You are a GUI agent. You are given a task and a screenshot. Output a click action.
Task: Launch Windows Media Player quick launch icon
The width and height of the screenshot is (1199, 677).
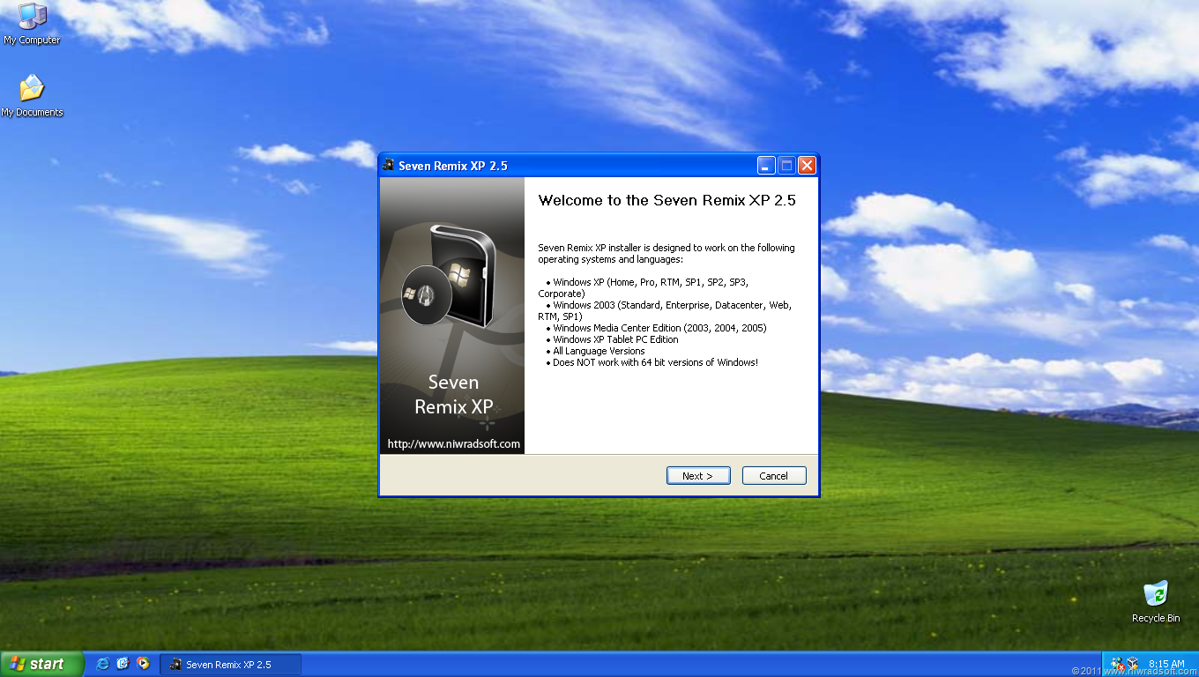click(143, 664)
